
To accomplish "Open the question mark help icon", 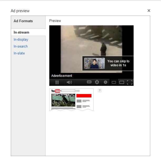I will tap(100, 91).
